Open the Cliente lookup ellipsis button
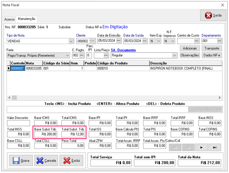Image resolution: width=229 pixels, height=173 pixels. click(92, 41)
